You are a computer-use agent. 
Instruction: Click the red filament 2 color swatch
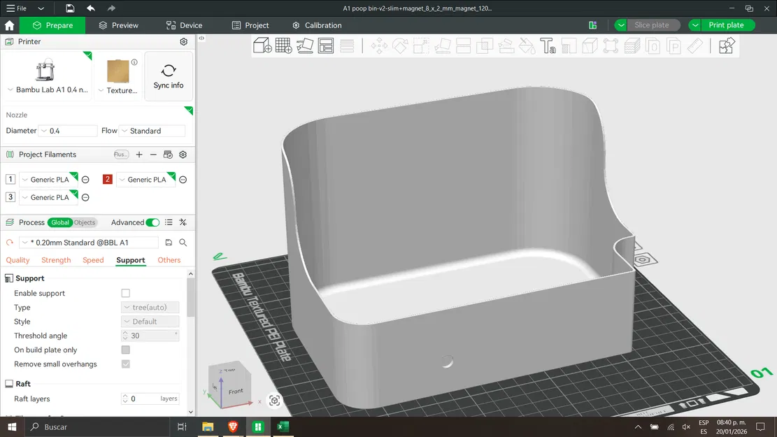pos(108,180)
